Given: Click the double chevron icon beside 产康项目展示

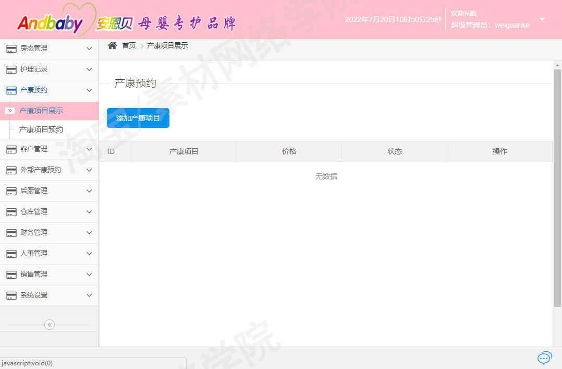Looking at the screenshot, I should pyautogui.click(x=10, y=111).
